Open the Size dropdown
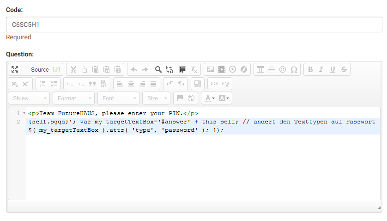Viewport: 387px width, 221px height. 156,98
